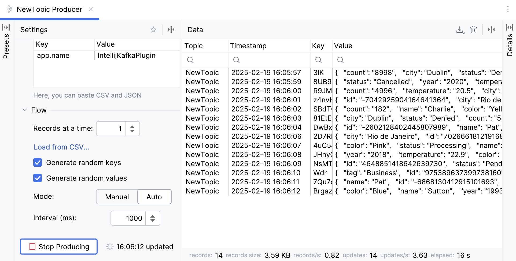Collapse the Details panel via its icon

[x=510, y=27]
